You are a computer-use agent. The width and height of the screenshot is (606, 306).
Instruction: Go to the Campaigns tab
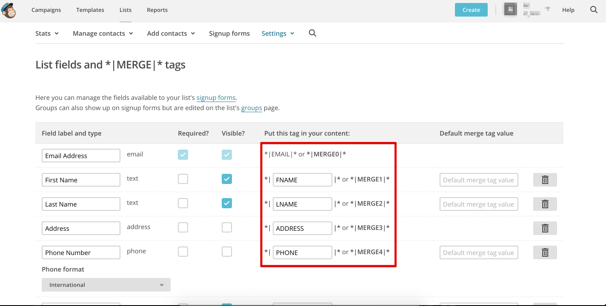pos(46,10)
